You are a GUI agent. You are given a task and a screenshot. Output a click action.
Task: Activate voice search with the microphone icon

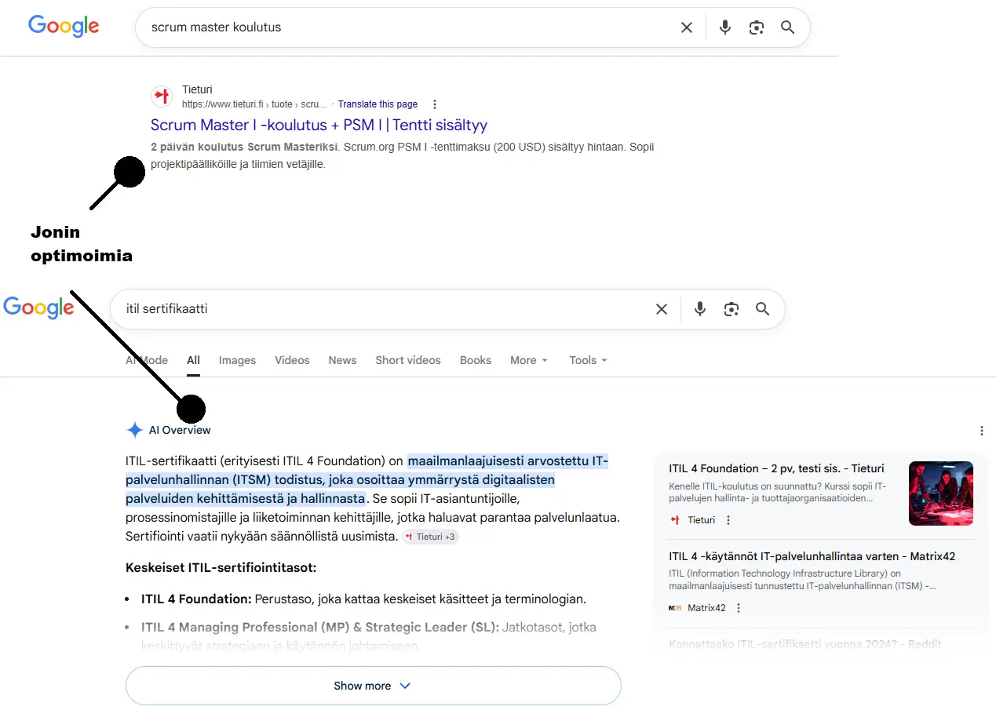point(724,27)
